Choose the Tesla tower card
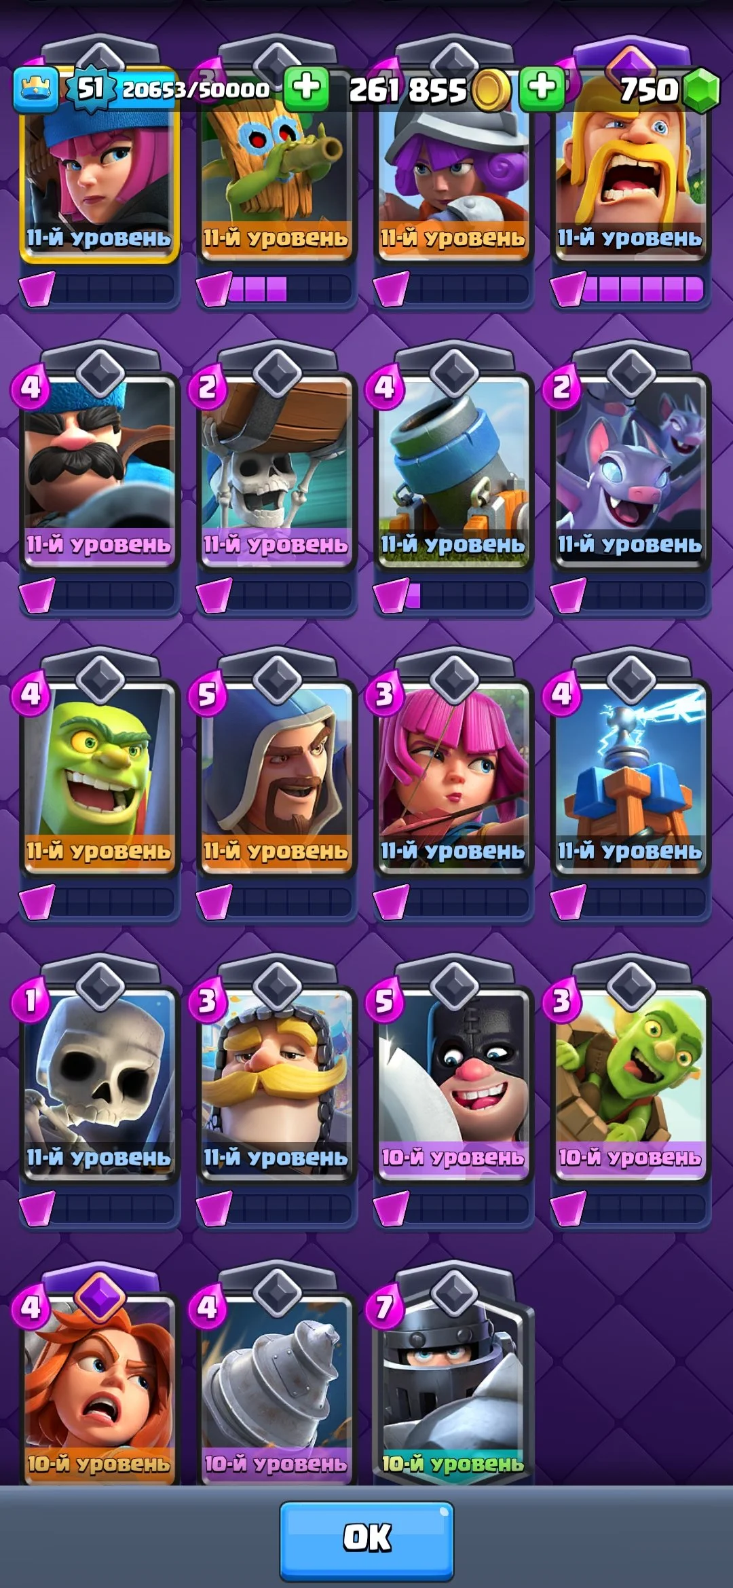The height and width of the screenshot is (1588, 733). pos(630,777)
